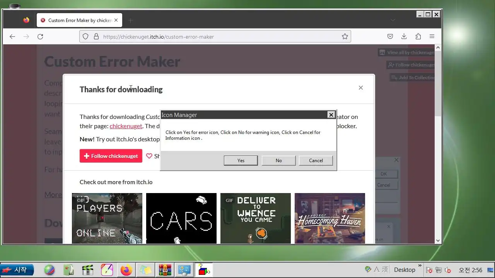The image size is (495, 278).
Task: Click the network tray icon
Action: (439, 270)
